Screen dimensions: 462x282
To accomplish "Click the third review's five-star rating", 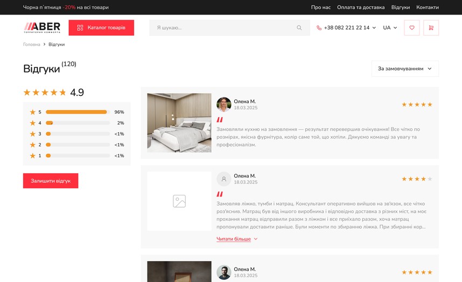I will click(x=417, y=272).
